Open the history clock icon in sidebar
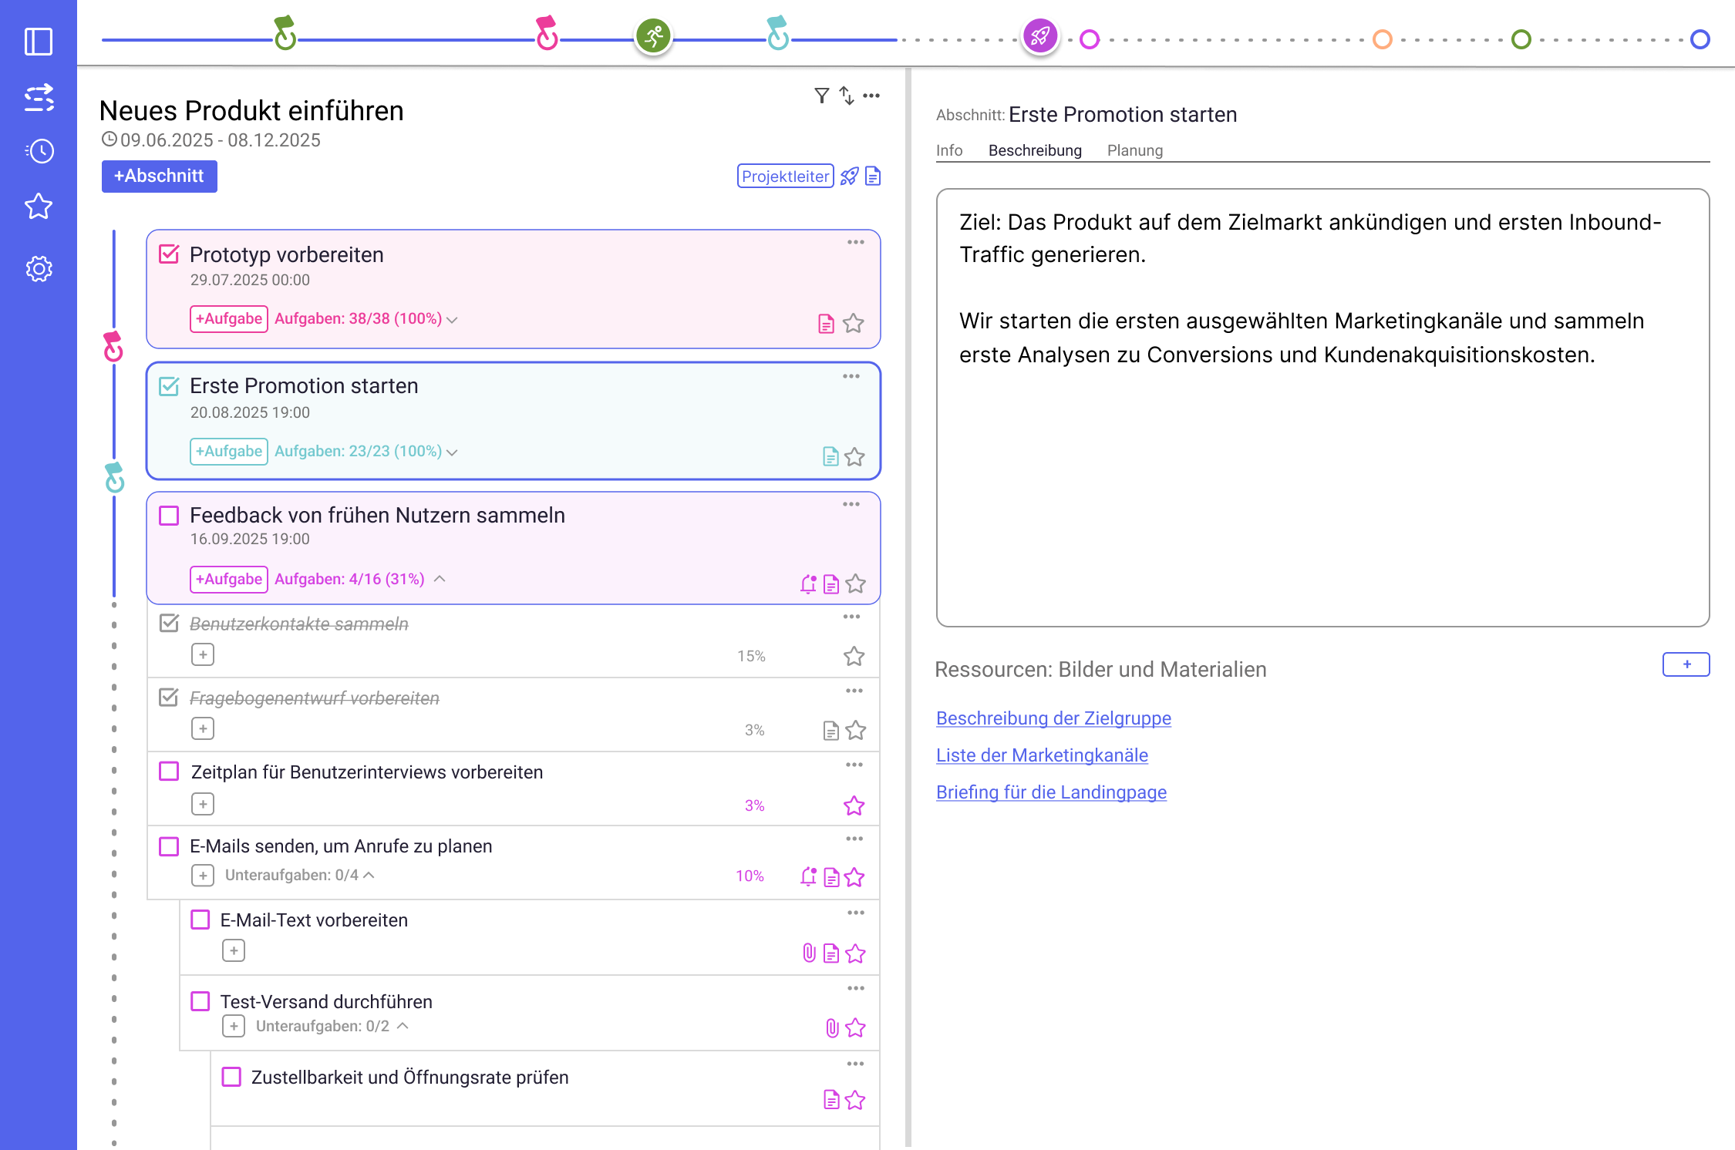This screenshot has width=1735, height=1150. 39,151
